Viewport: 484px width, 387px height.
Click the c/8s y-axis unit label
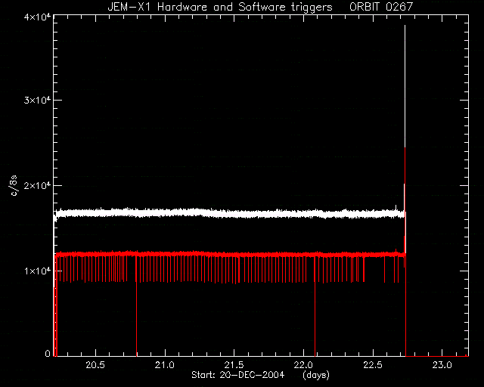point(14,185)
